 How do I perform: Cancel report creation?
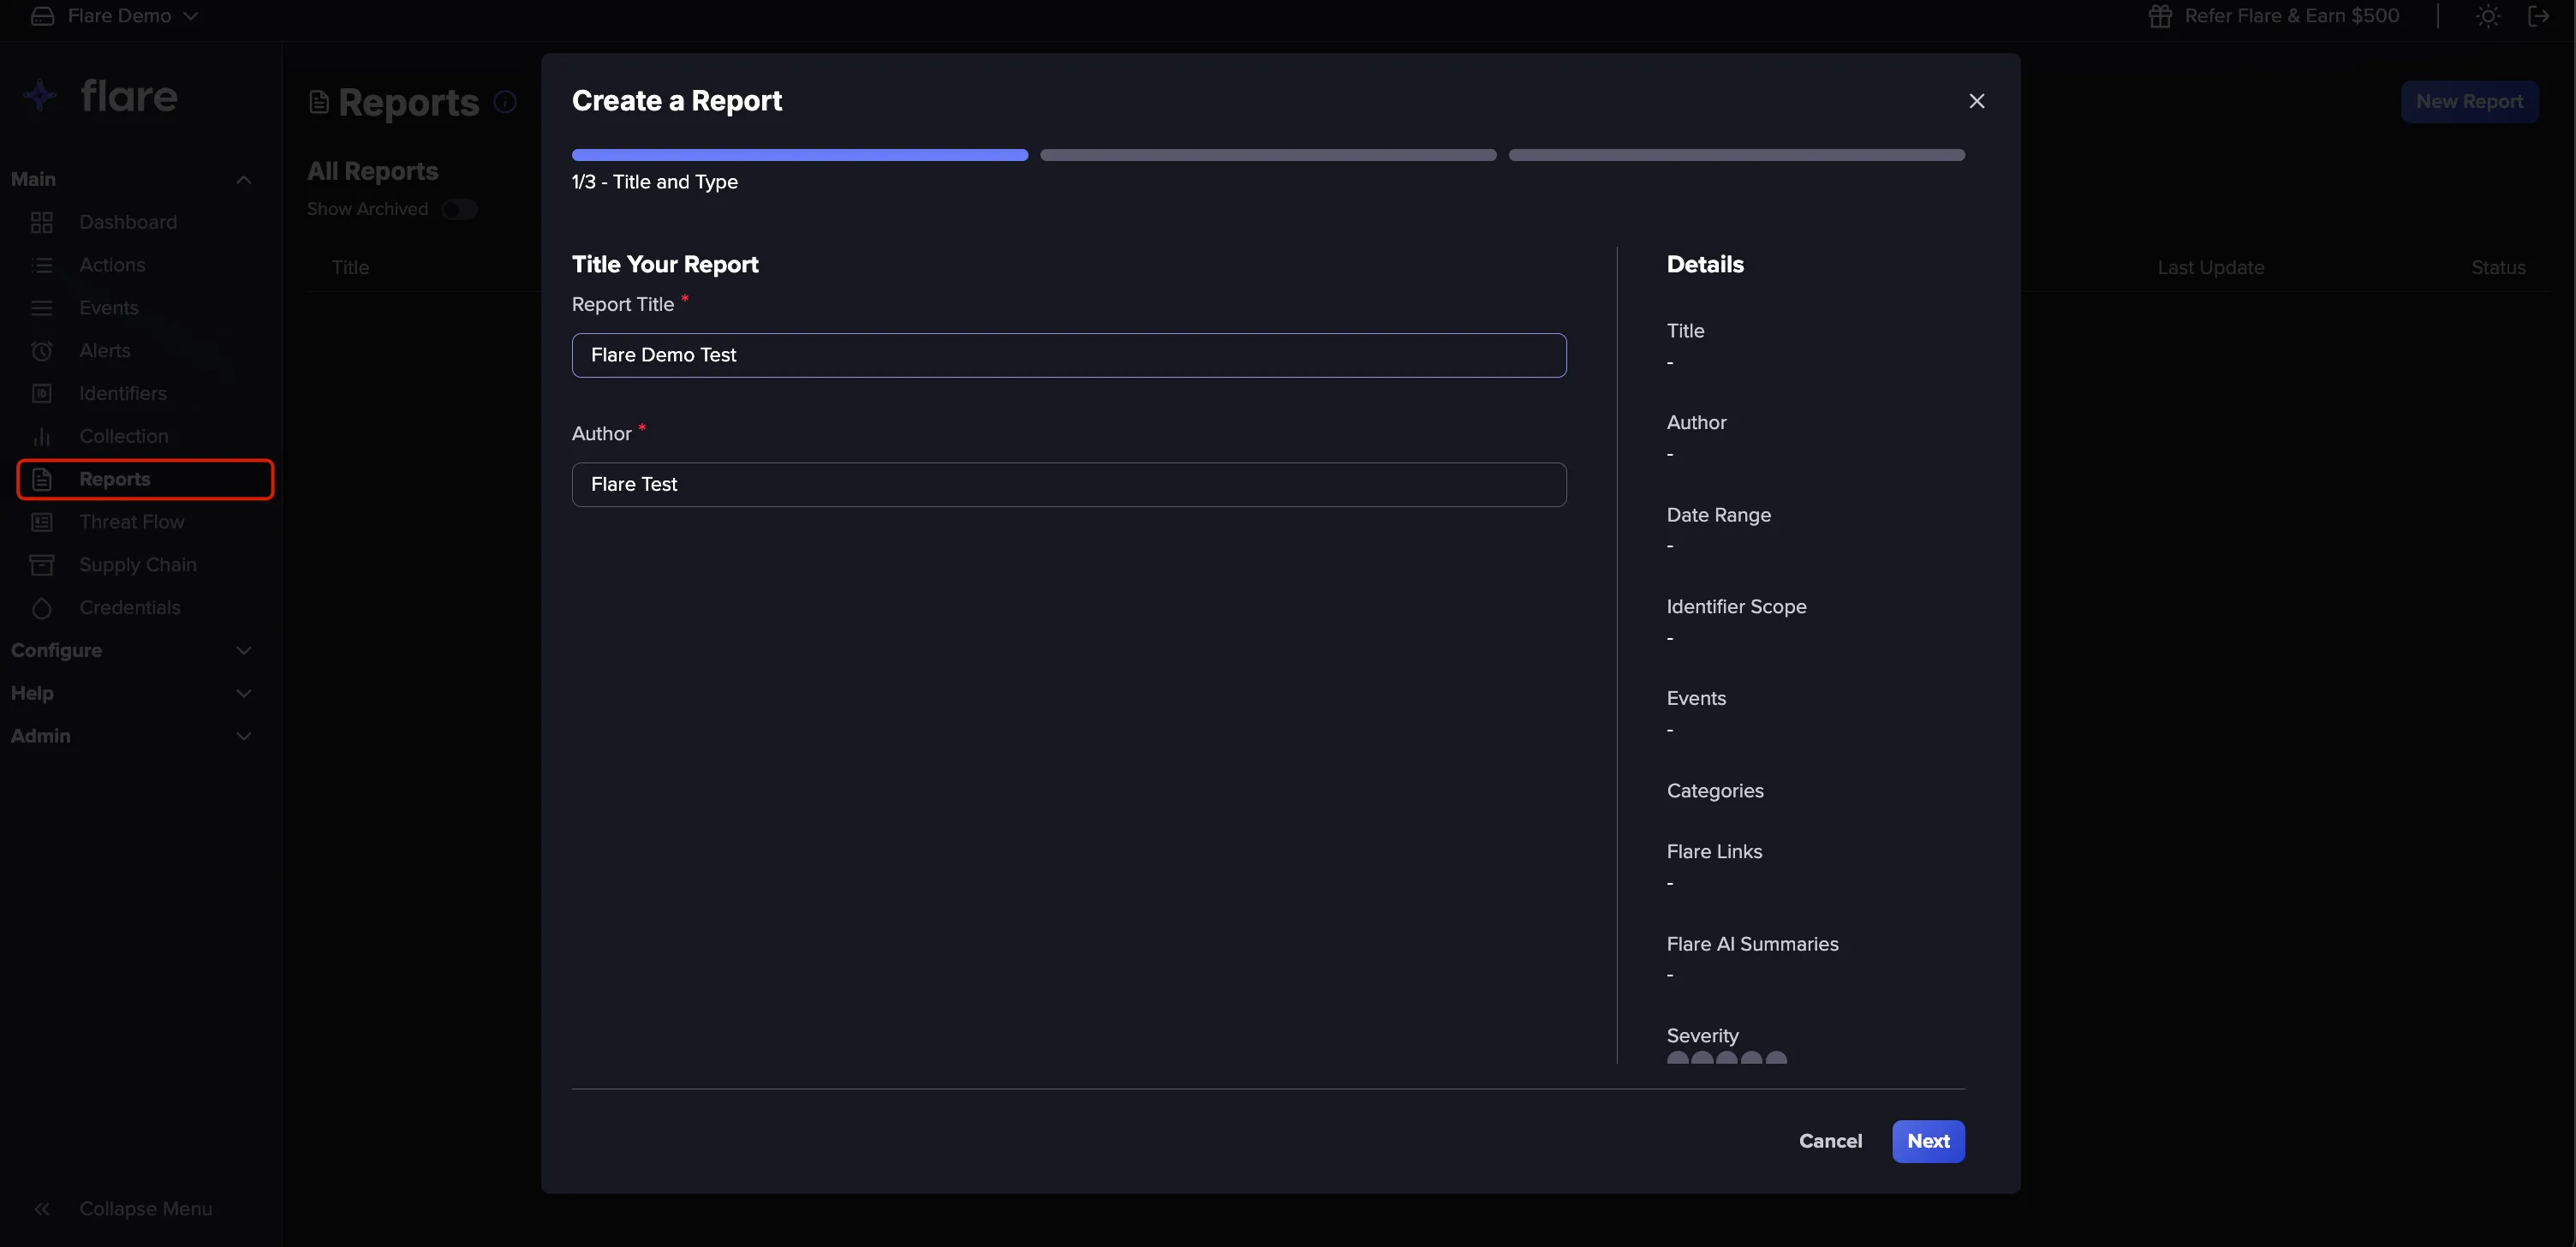pyautogui.click(x=1830, y=1141)
